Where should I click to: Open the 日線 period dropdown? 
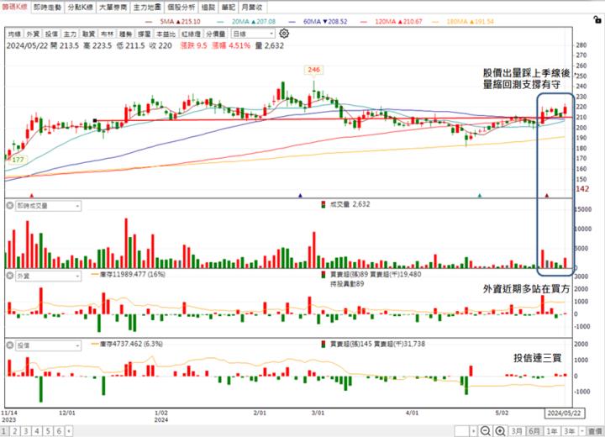[245, 34]
